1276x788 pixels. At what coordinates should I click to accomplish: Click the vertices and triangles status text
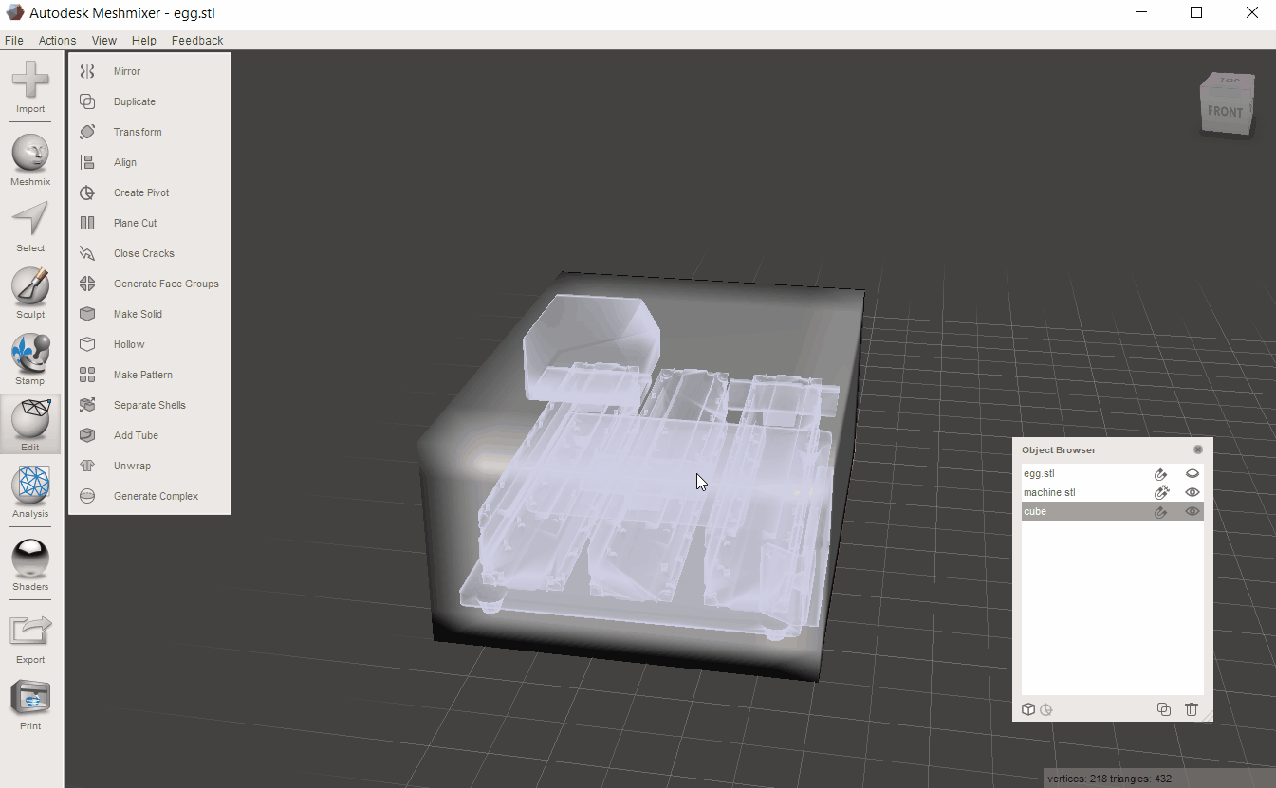tap(1109, 779)
